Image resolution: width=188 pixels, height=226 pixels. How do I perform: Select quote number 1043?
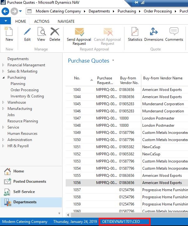(x=77, y=90)
